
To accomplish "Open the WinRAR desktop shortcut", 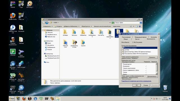I will click(x=13, y=4).
